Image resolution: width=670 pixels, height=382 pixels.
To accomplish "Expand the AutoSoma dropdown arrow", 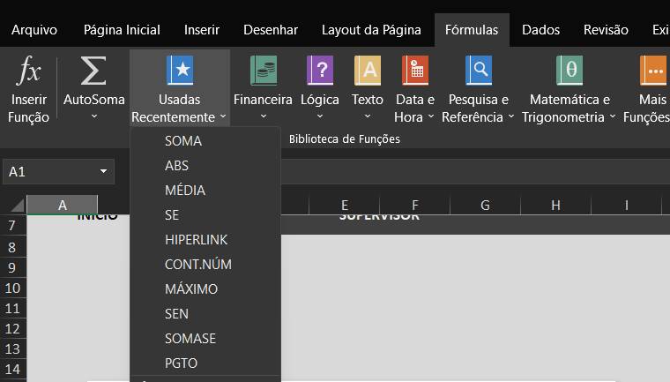I will (x=94, y=116).
